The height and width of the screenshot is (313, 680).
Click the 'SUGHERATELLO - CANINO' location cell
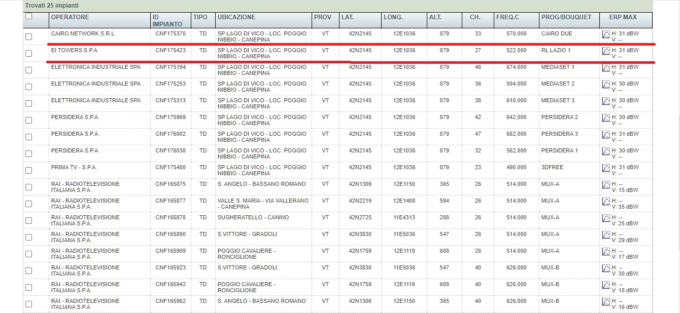[253, 217]
